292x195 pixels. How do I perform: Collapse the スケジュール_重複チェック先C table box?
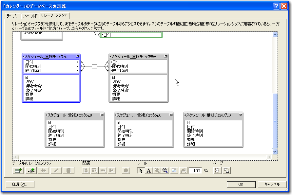pos(171,115)
